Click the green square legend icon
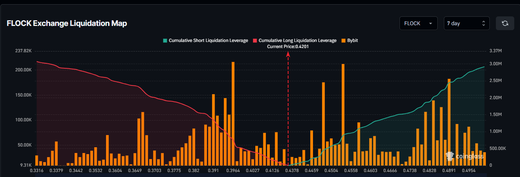 (x=165, y=40)
